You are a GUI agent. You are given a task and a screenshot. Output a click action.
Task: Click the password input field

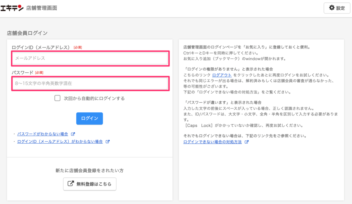pyautogui.click(x=89, y=83)
